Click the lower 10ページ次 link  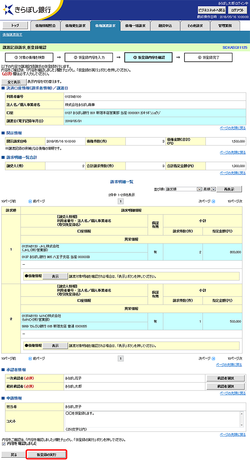pos(235,359)
